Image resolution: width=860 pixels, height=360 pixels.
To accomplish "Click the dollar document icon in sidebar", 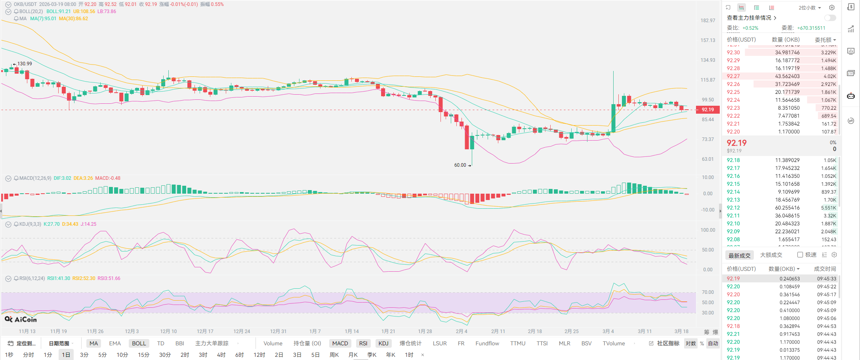I will tap(851, 7).
